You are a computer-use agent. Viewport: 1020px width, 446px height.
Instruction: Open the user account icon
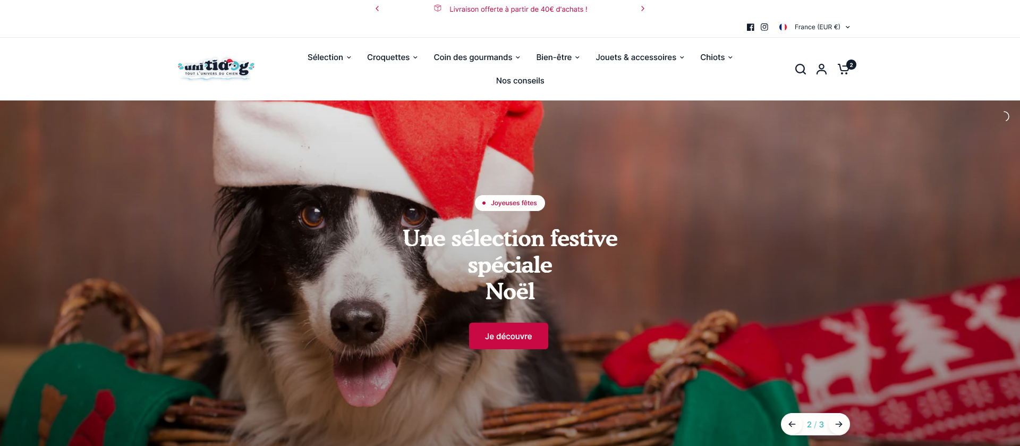821,69
